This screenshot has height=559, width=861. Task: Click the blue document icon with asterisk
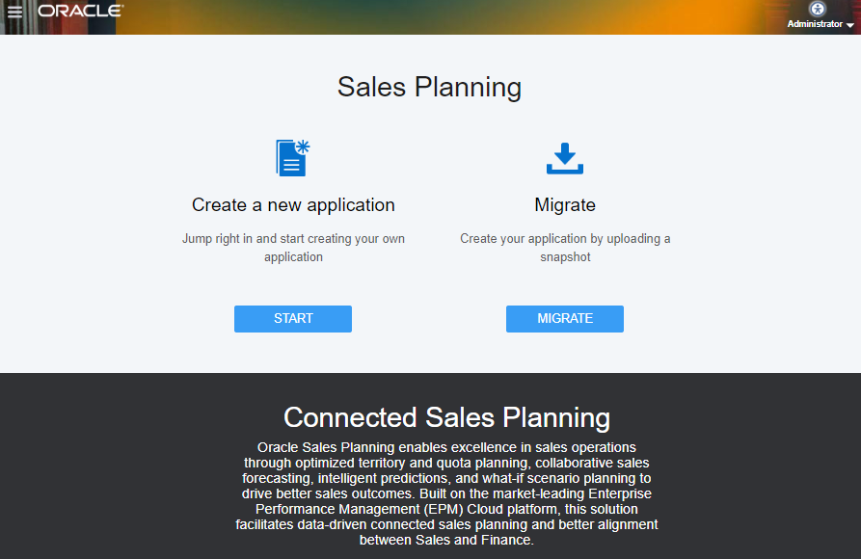click(x=292, y=157)
